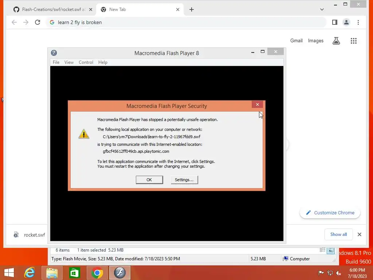Go forward in Chrome

pos(26,22)
